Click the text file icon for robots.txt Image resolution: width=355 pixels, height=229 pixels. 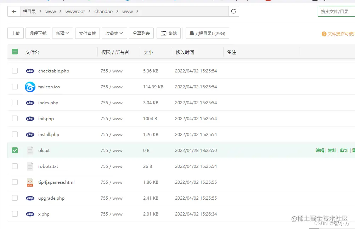pos(30,166)
